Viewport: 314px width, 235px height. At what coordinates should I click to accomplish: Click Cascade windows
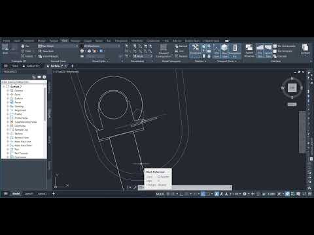coord(280,56)
